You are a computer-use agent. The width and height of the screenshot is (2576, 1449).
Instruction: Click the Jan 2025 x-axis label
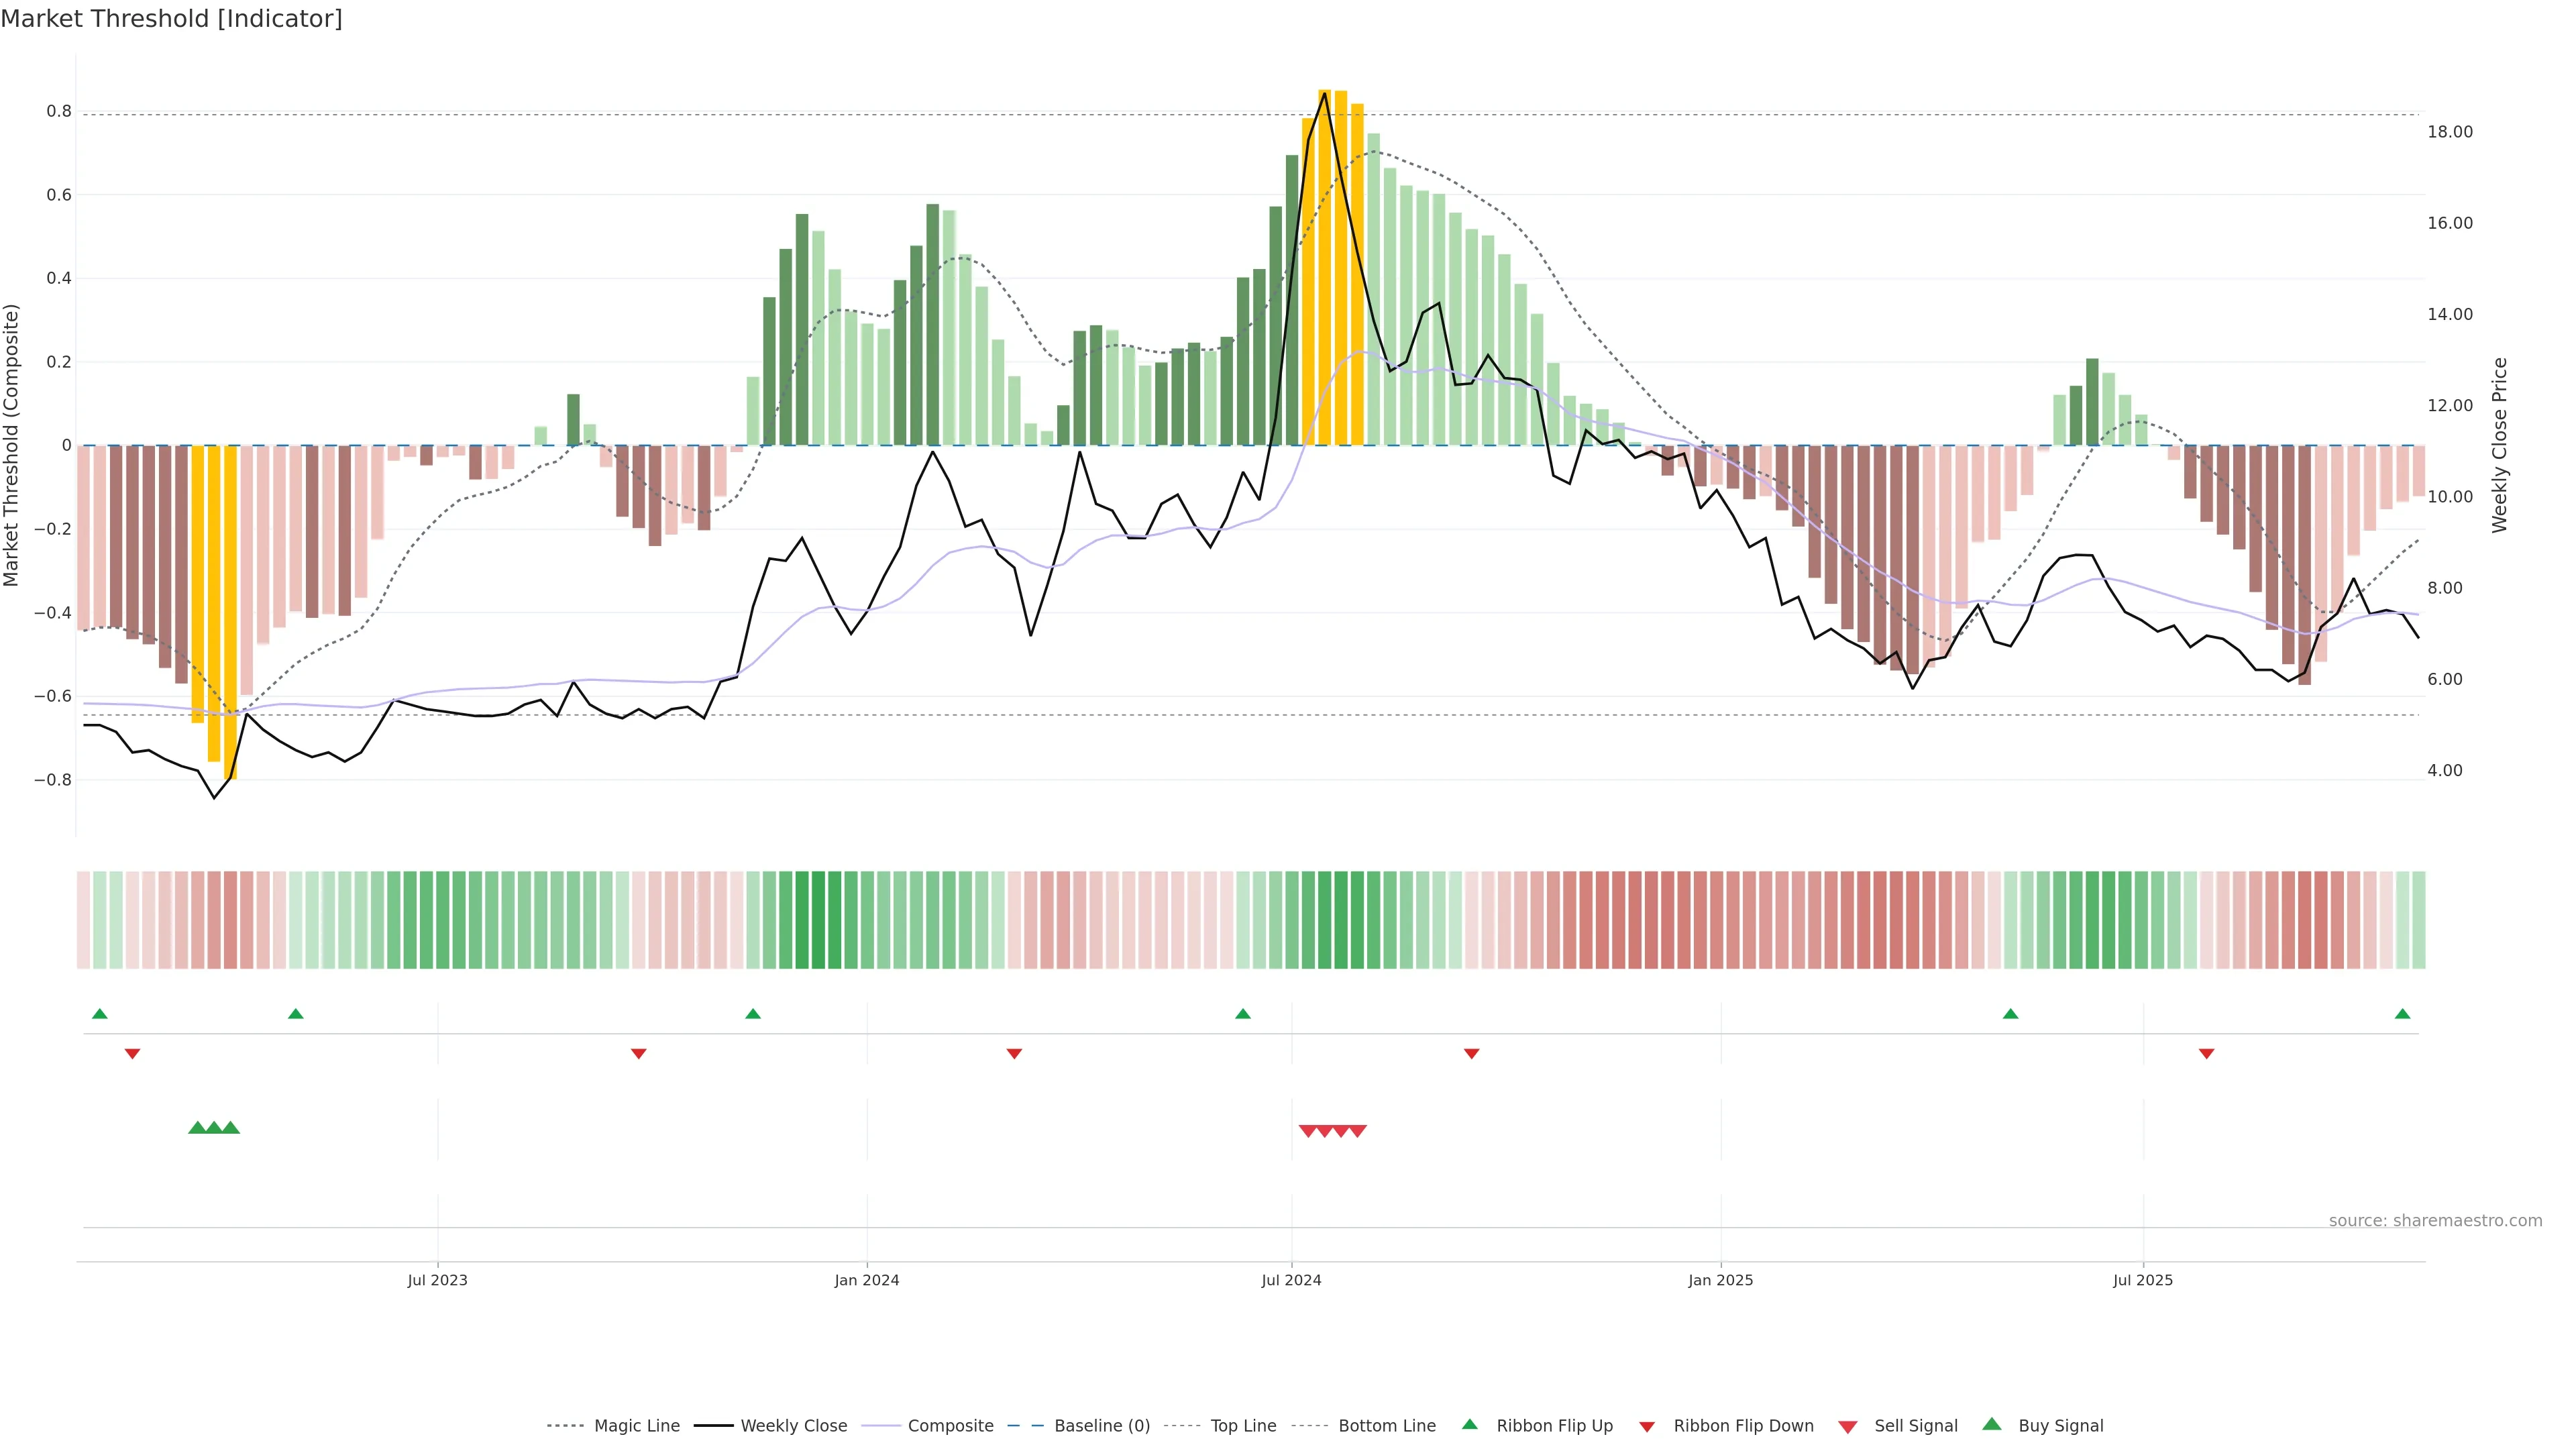1720,1280
